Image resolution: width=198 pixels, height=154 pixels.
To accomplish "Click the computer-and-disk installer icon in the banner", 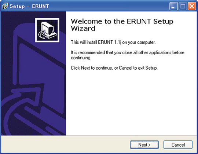I will pos(47,30).
